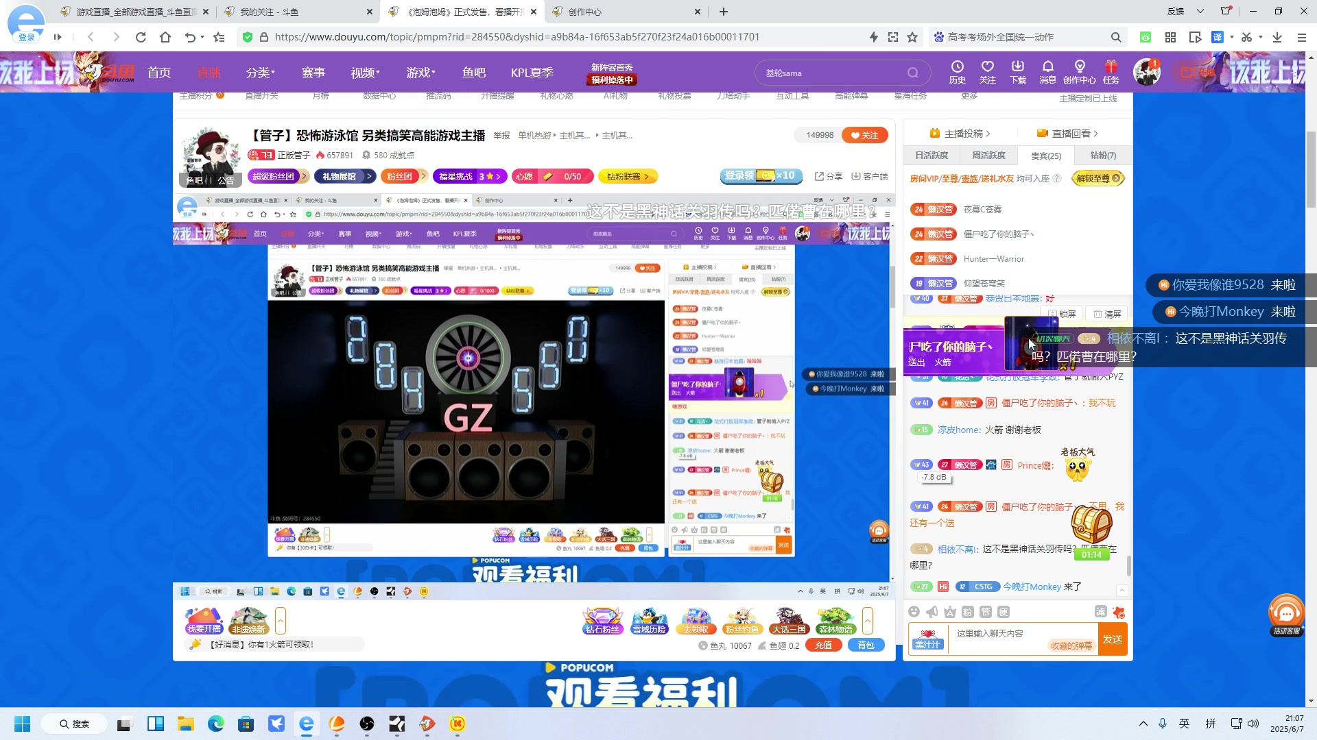
Task: Open the blue 背包 backpack button
Action: 866,645
